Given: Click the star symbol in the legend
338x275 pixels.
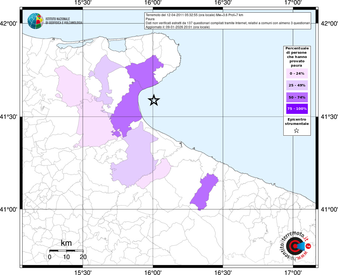Looking at the screenshot, I should coord(297,131).
